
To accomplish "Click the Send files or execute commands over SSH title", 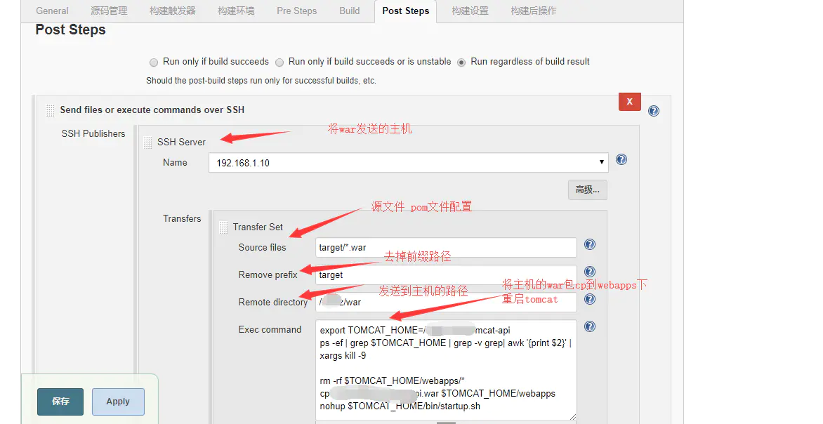I will 152,110.
